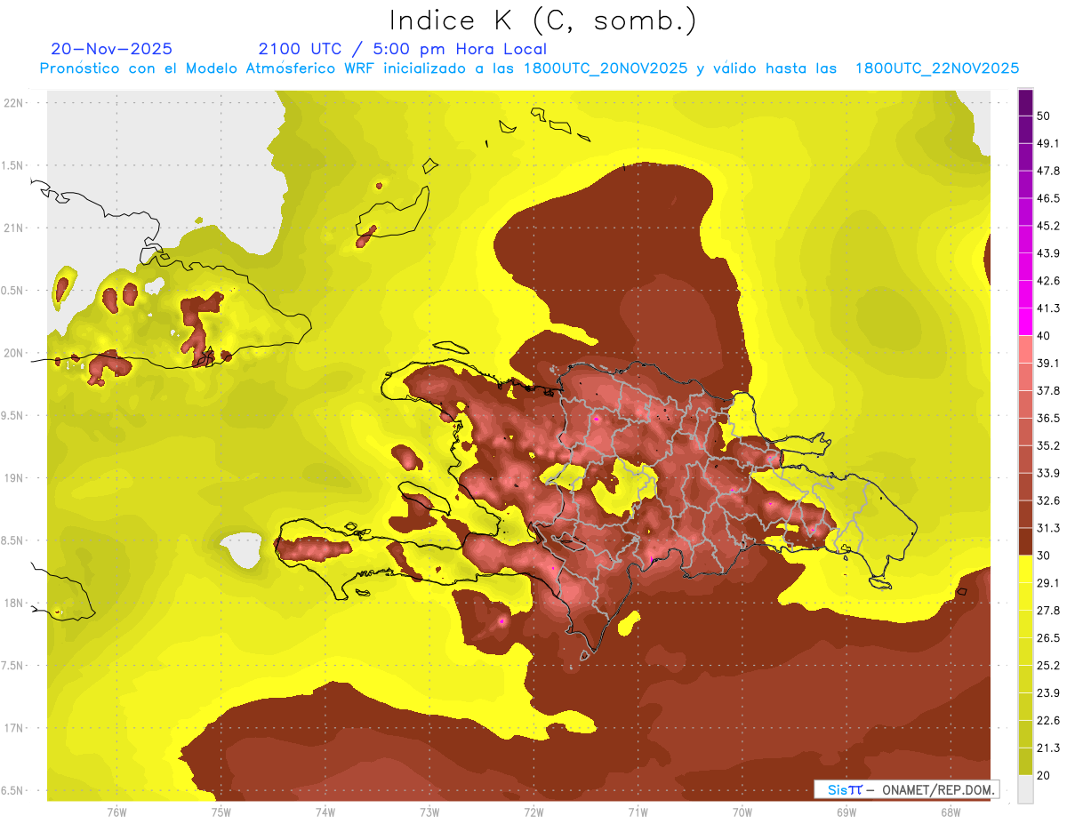This screenshot has width=1067, height=824.
Task: Select the date label '20-Nov-2025'
Action: pyautogui.click(x=111, y=49)
